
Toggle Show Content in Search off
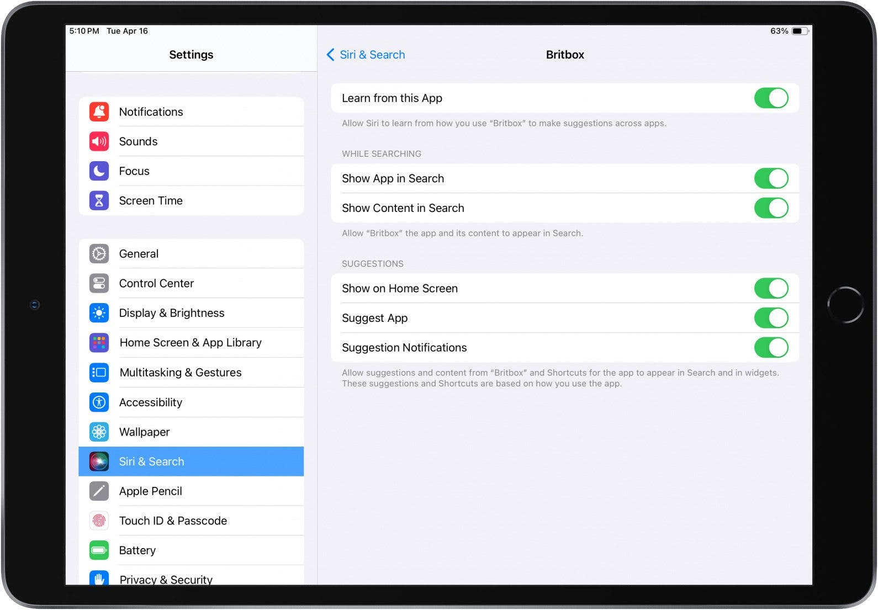(x=771, y=208)
